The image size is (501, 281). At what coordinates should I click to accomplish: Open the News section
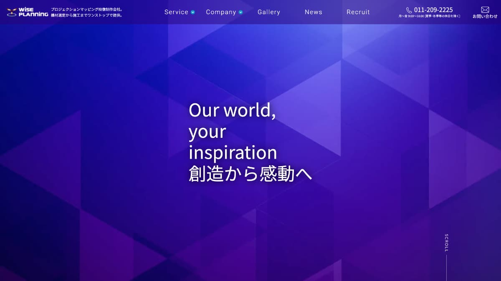[x=314, y=12]
